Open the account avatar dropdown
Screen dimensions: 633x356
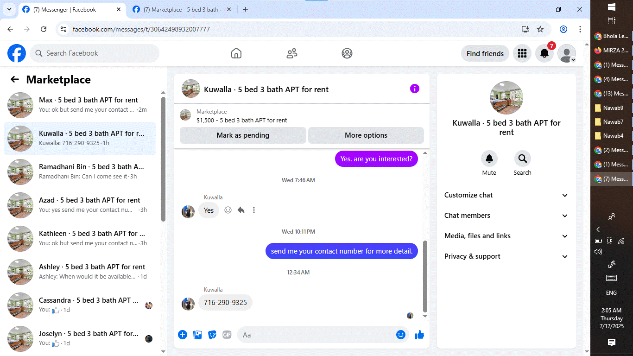[x=567, y=53]
